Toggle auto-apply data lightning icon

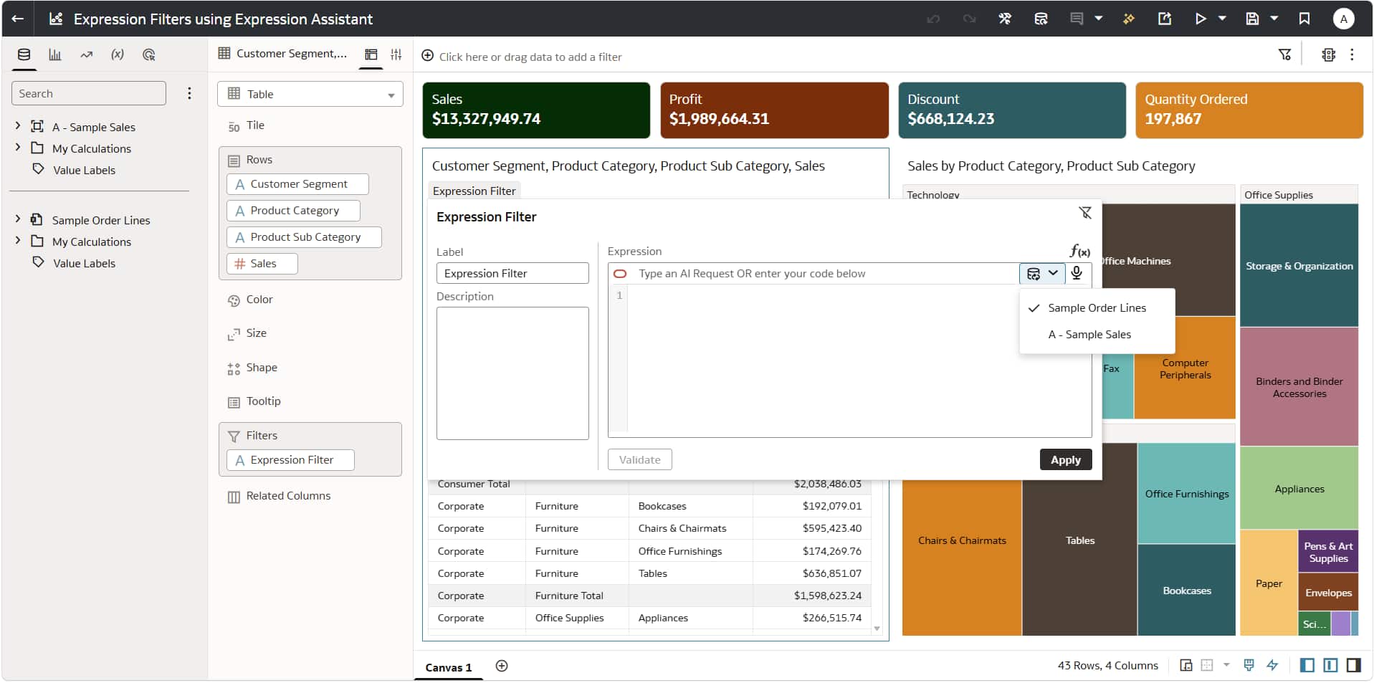click(1272, 665)
